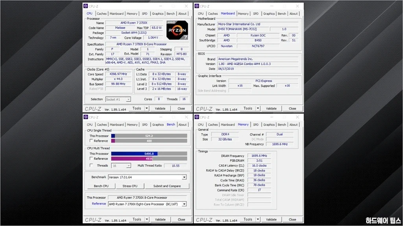Click the Multiplier x 44.0 value
Image resolution: width=403 pixels, height=226 pixels.
pos(118,79)
